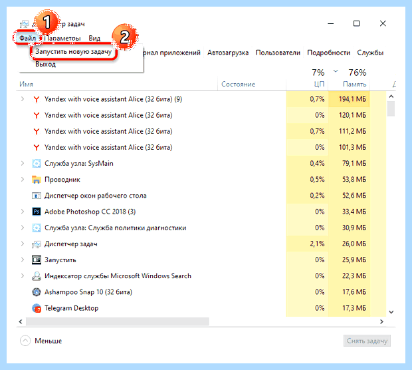Sort by the Имя column header
The height and width of the screenshot is (370, 412).
[x=27, y=85]
